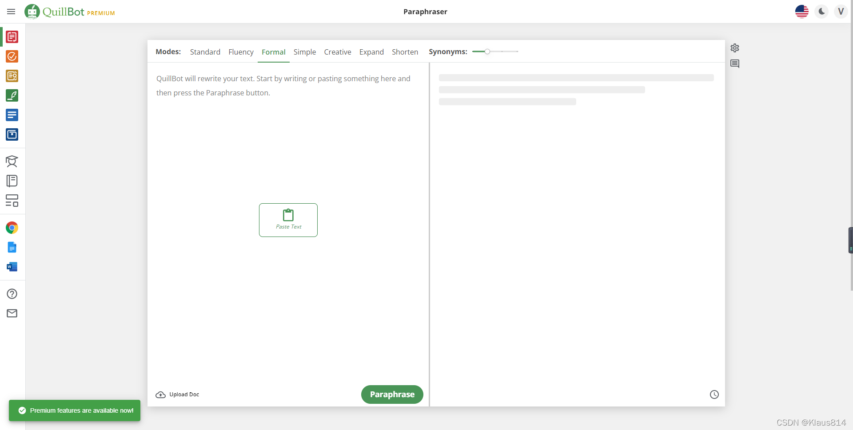Click Upload Doc label
The height and width of the screenshot is (430, 853).
click(184, 394)
